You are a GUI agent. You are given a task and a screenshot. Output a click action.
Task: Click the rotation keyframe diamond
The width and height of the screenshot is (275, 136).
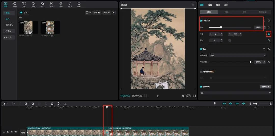[x=269, y=40]
